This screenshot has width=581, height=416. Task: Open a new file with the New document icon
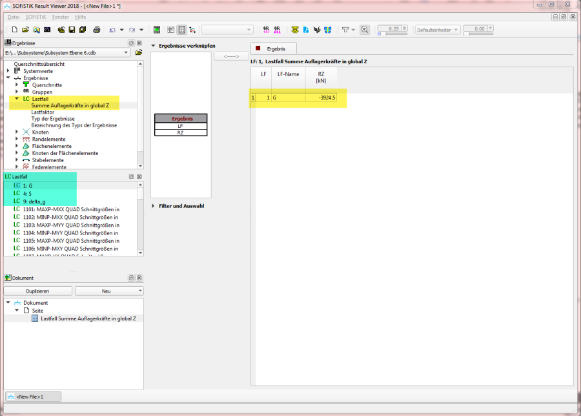tap(14, 30)
